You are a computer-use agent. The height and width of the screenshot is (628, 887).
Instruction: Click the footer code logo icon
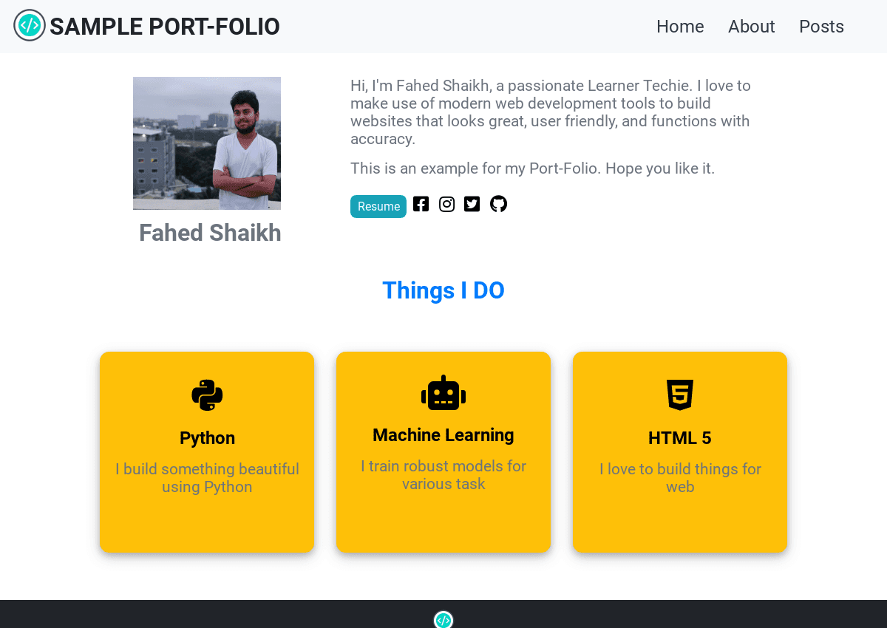pyautogui.click(x=443, y=620)
